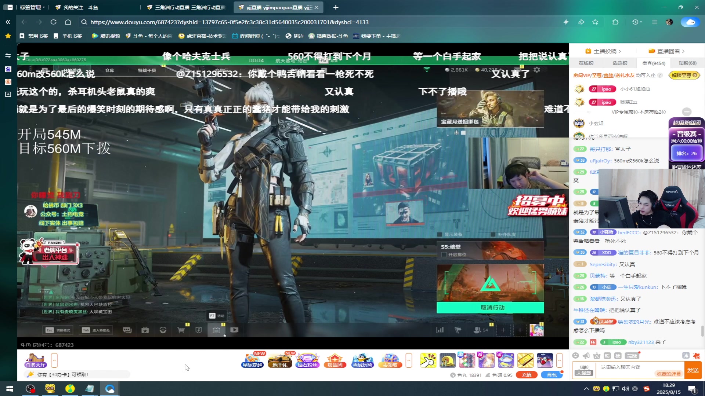
Task: Show hidden tray icons chevron
Action: click(x=586, y=389)
